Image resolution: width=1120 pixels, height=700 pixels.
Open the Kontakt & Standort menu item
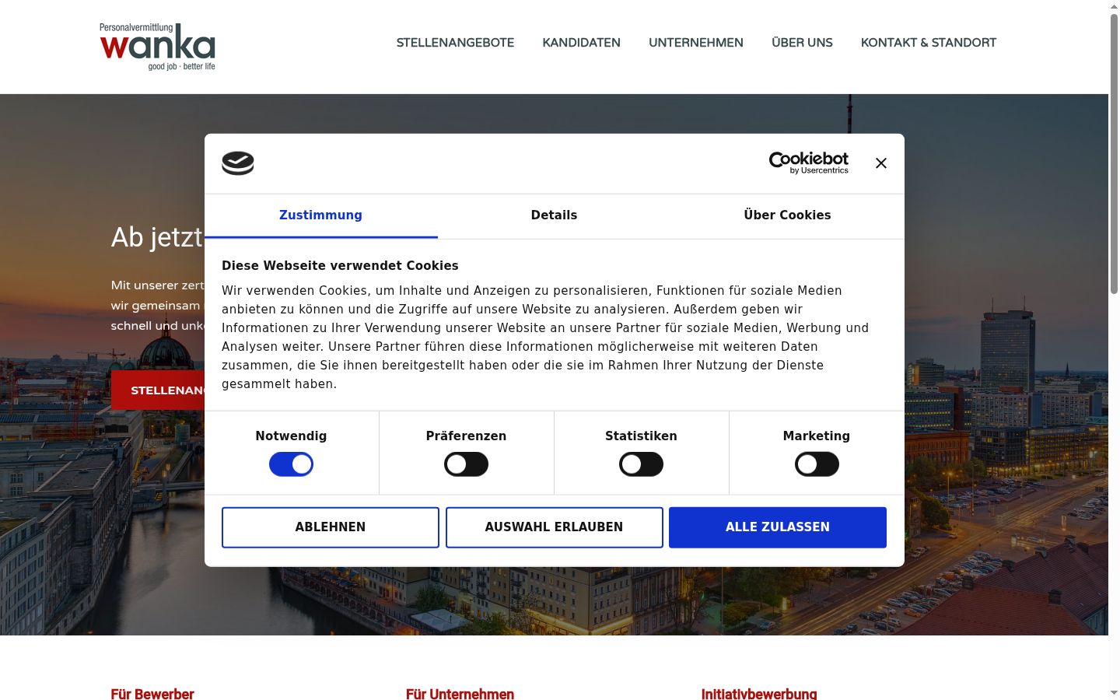point(929,43)
